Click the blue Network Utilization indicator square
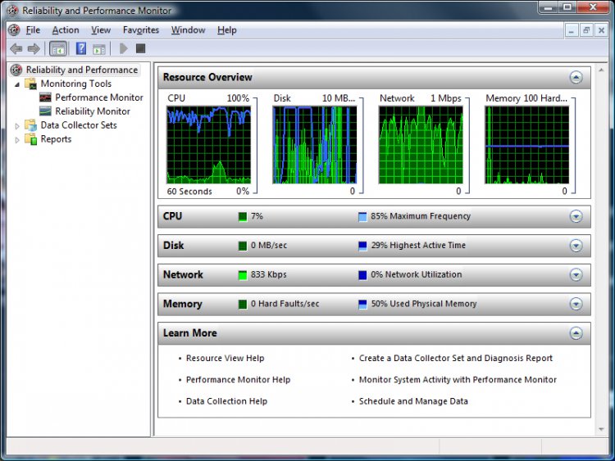This screenshot has height=461, width=615. click(x=362, y=275)
